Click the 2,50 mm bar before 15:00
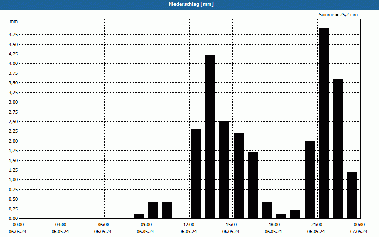The height and width of the screenshot is (237, 379). (224, 170)
